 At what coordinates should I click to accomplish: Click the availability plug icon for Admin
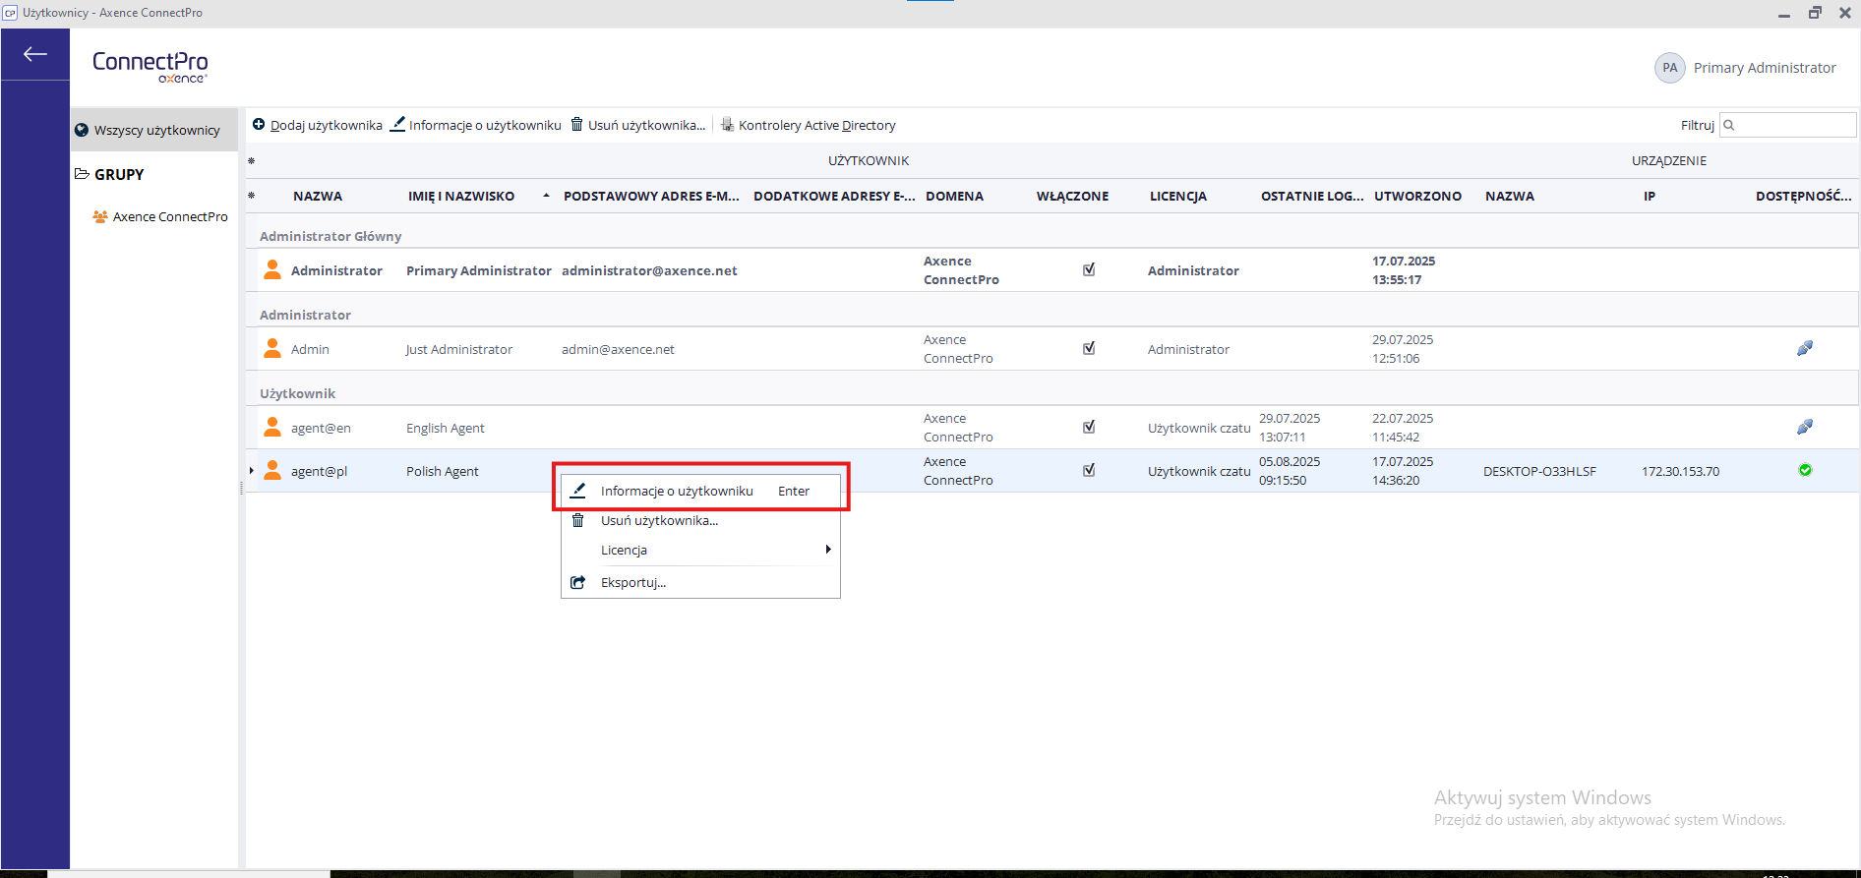(x=1805, y=348)
